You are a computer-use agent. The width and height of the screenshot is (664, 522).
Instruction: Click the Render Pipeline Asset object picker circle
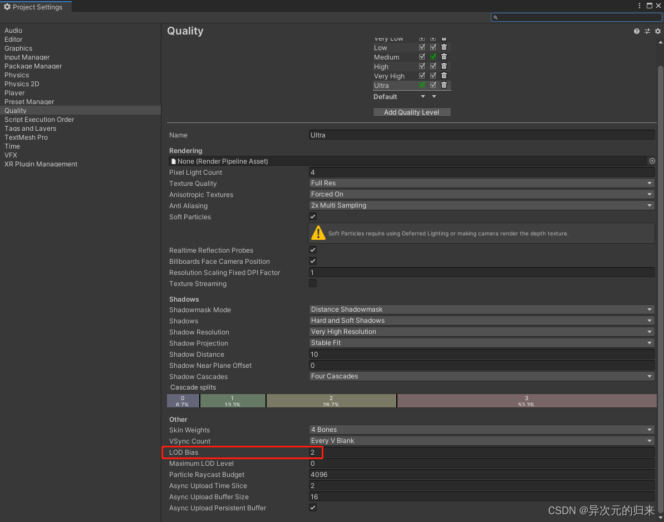coord(652,161)
